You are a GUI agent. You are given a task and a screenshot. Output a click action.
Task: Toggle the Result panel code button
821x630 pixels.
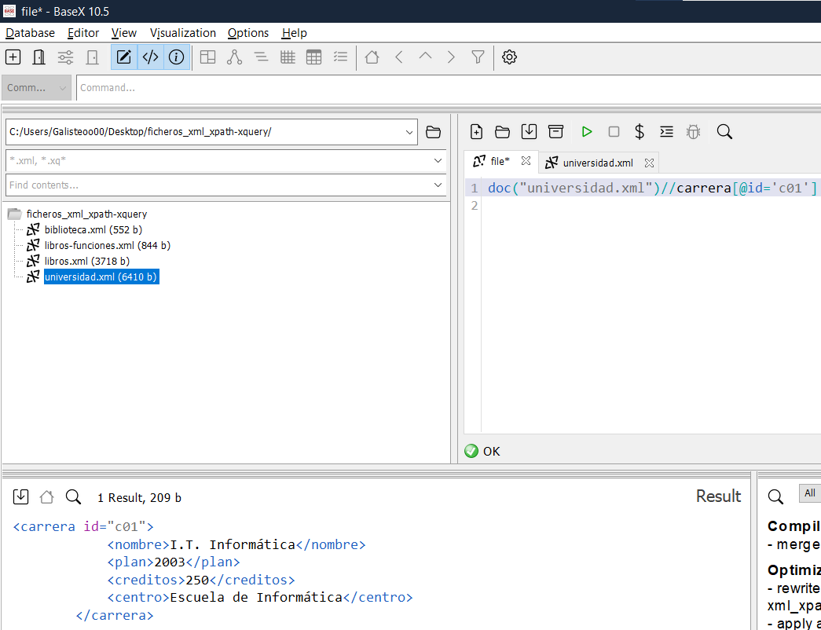[150, 57]
